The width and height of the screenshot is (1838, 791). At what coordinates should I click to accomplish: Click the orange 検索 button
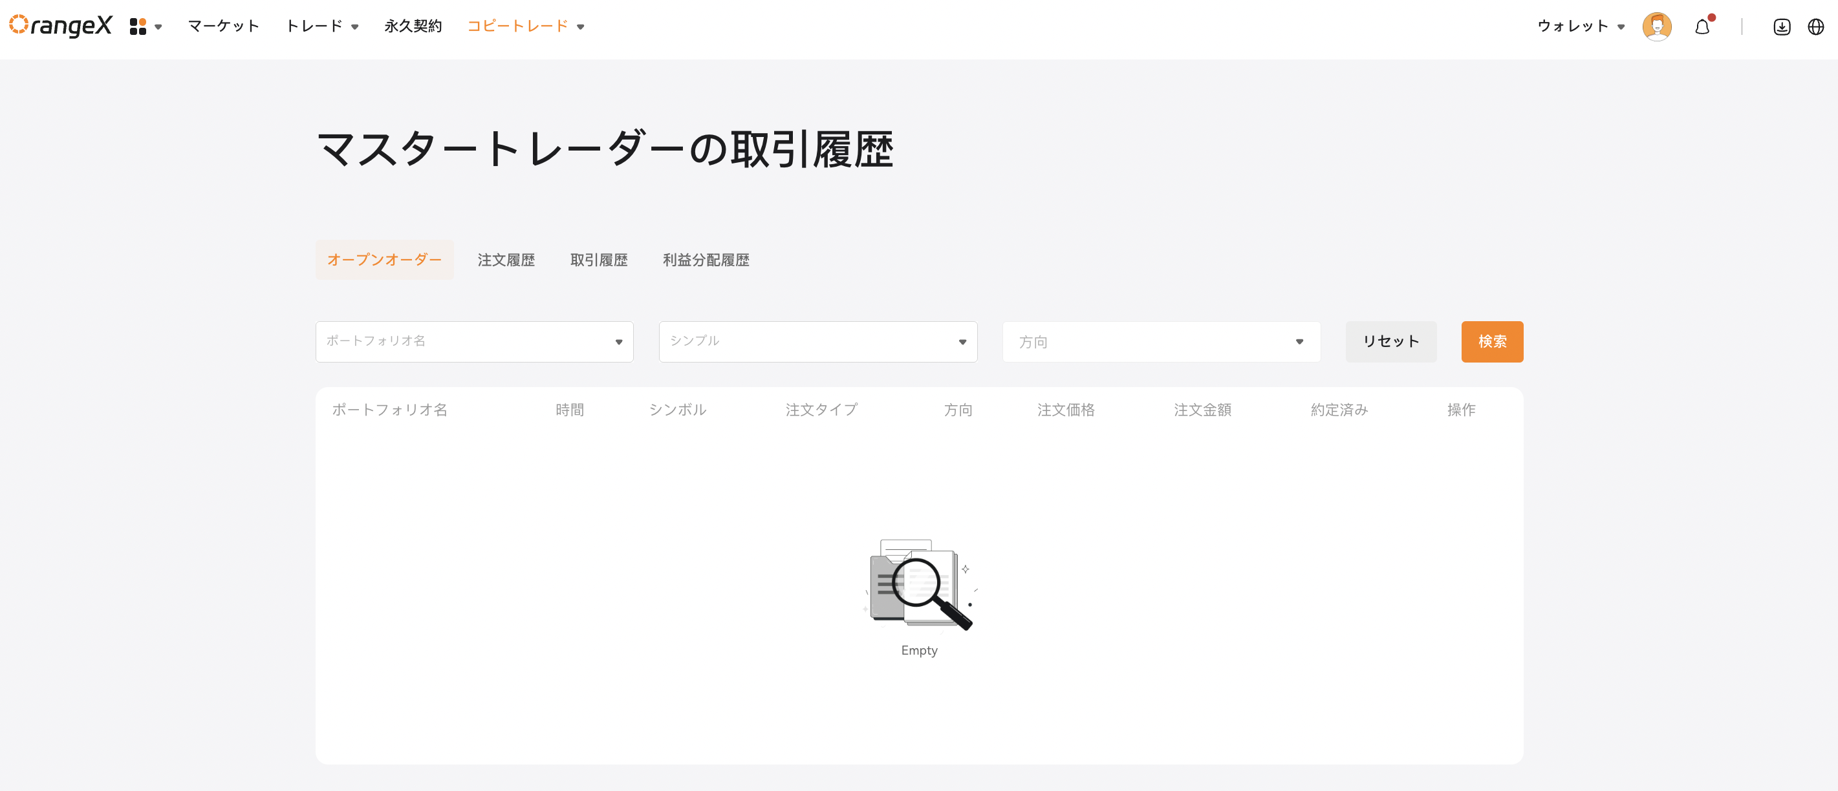click(1492, 342)
